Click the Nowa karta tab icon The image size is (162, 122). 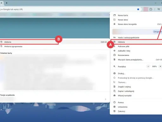pos(115,15)
